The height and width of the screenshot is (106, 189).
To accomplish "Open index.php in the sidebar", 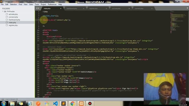I will click(x=12, y=23).
